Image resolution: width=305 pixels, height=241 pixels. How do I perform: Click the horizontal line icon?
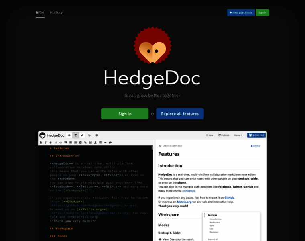click(105, 143)
